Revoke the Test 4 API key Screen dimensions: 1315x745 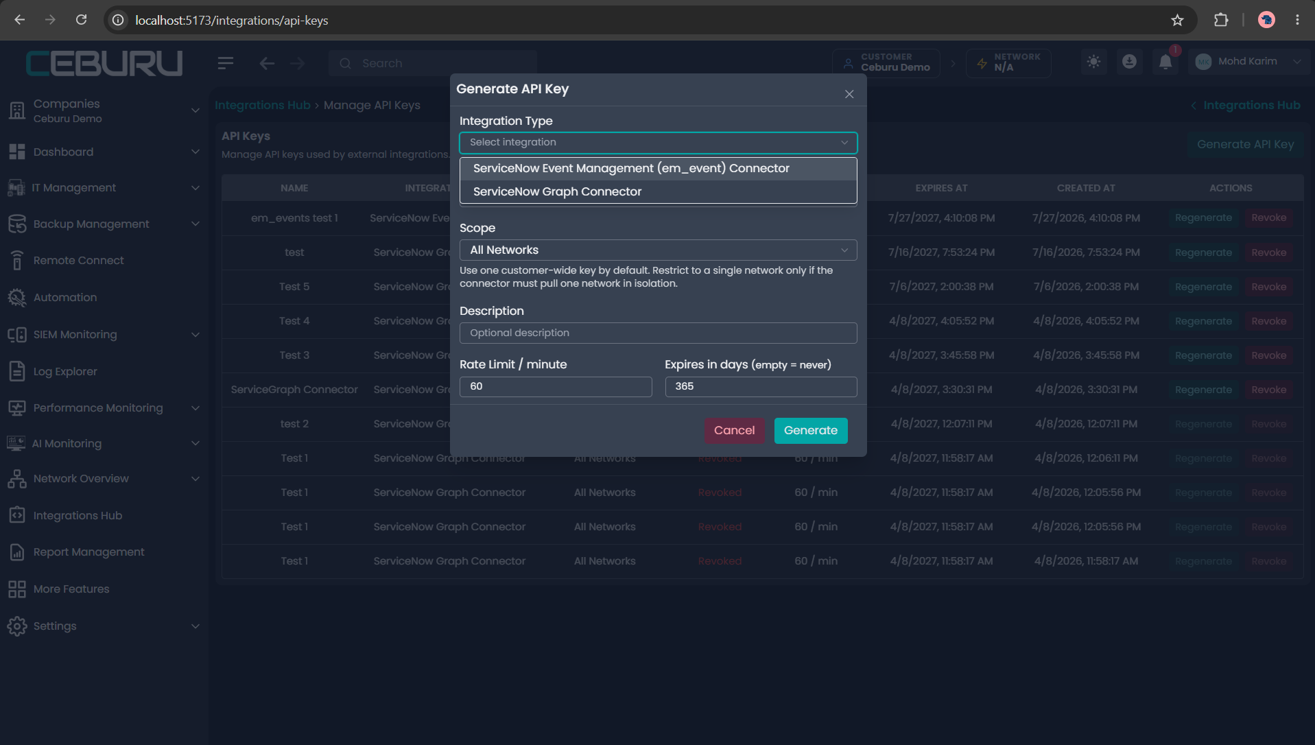[x=1268, y=321]
